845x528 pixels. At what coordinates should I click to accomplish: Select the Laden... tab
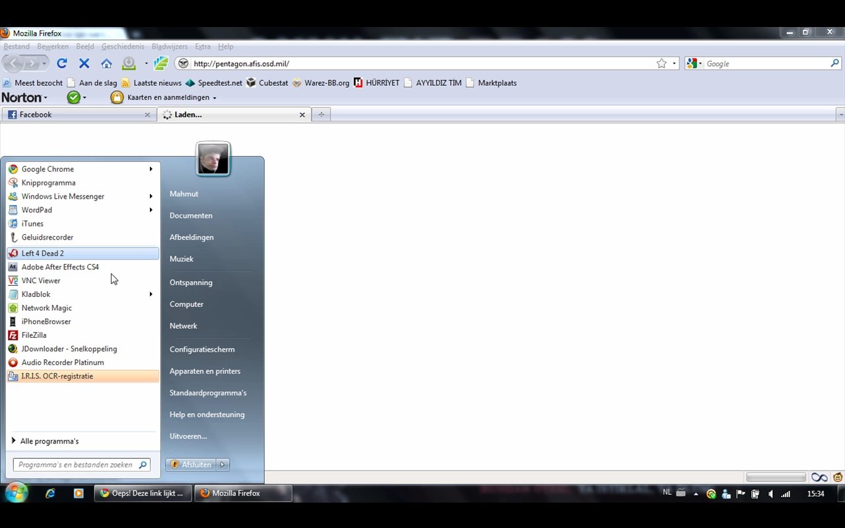pos(234,115)
